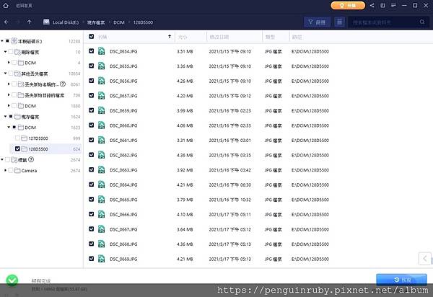Go up one folder level arrow

(x=29, y=22)
